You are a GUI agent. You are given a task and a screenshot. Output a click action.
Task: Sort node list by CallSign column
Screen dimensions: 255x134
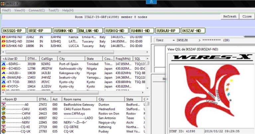pos(48,59)
